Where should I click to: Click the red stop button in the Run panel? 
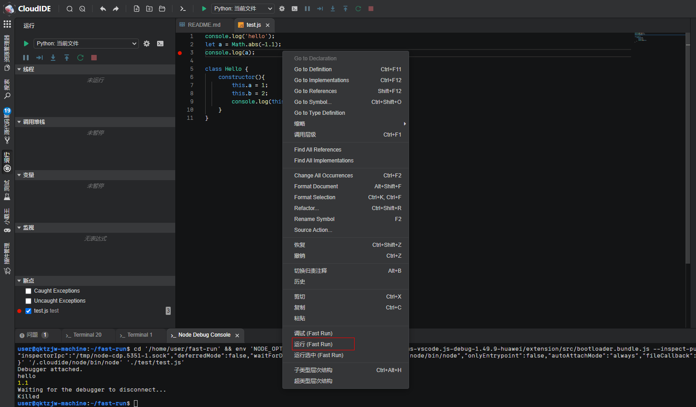94,58
